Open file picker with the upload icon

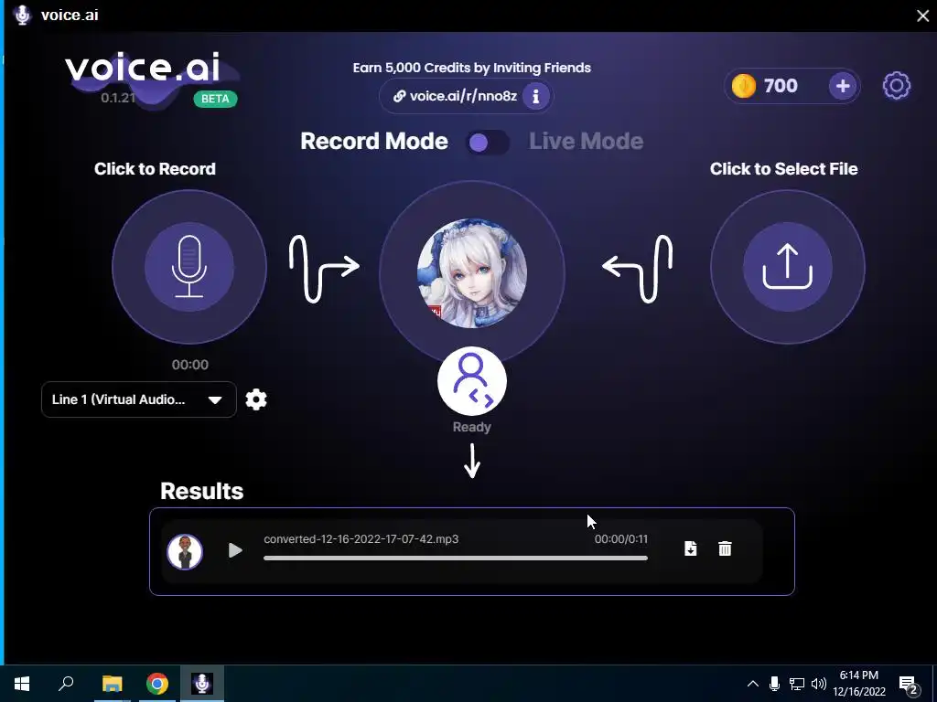787,266
